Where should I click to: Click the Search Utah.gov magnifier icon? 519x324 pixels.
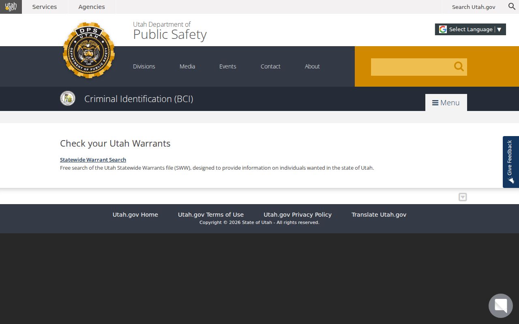pyautogui.click(x=512, y=6)
